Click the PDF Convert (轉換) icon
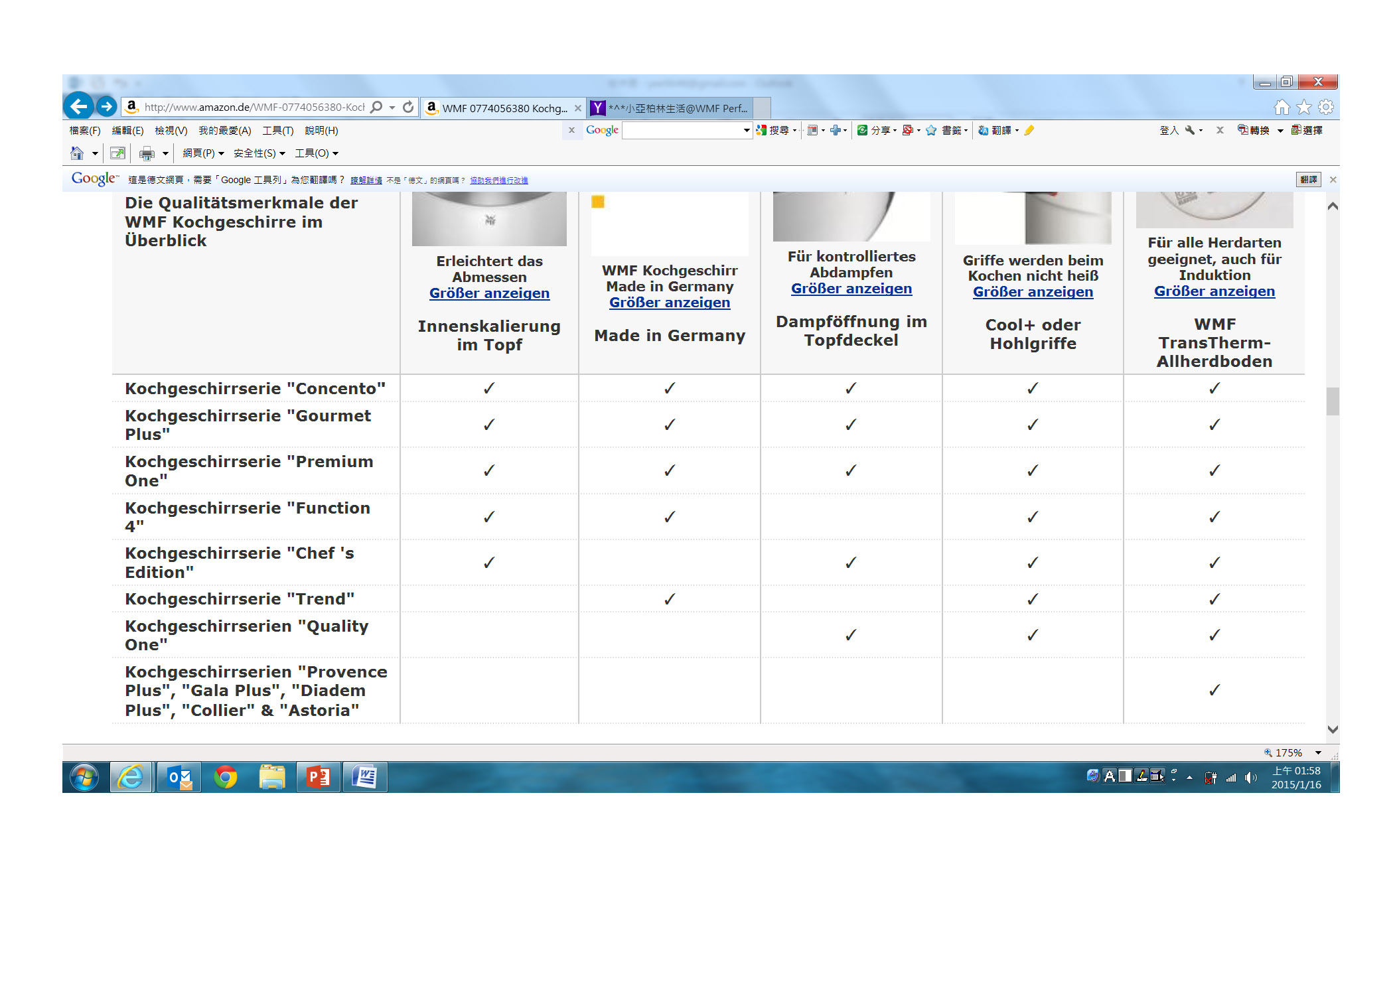The image size is (1397, 988). [x=1242, y=130]
